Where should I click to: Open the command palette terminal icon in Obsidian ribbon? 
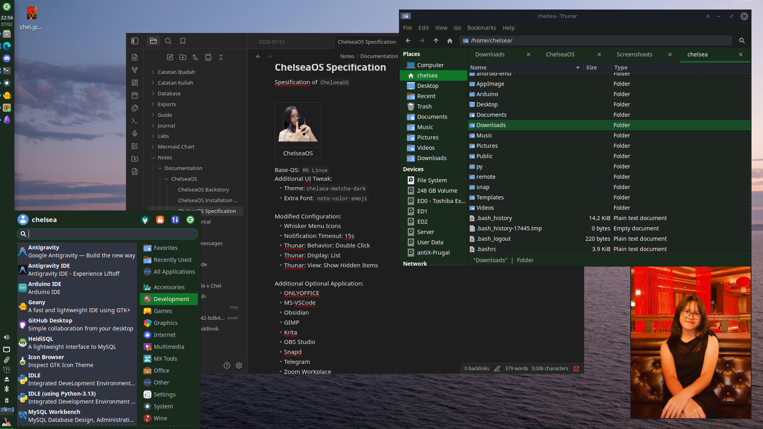coord(135,121)
